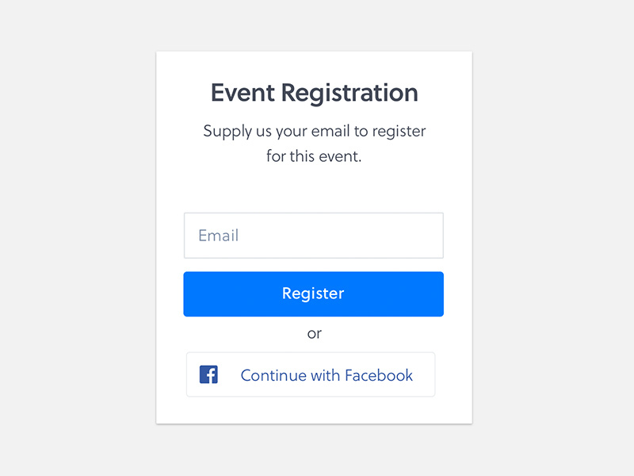The image size is (634, 476).
Task: Sign up using the Facebook option
Action: coord(311,374)
